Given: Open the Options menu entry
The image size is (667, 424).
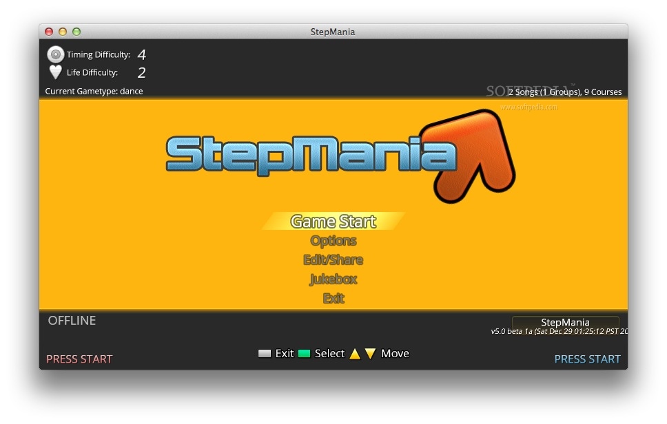Looking at the screenshot, I should pyautogui.click(x=333, y=240).
